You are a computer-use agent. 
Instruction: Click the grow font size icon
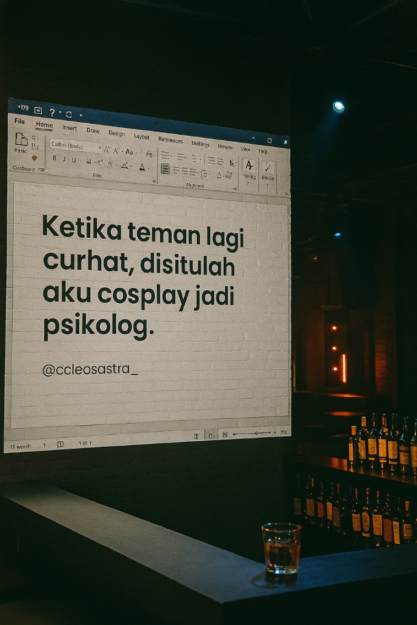106,150
